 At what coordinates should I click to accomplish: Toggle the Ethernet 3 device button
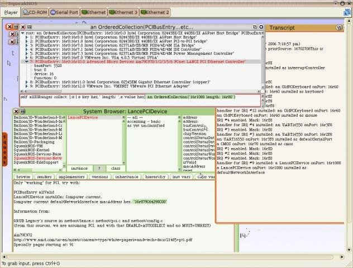pos(123,12)
